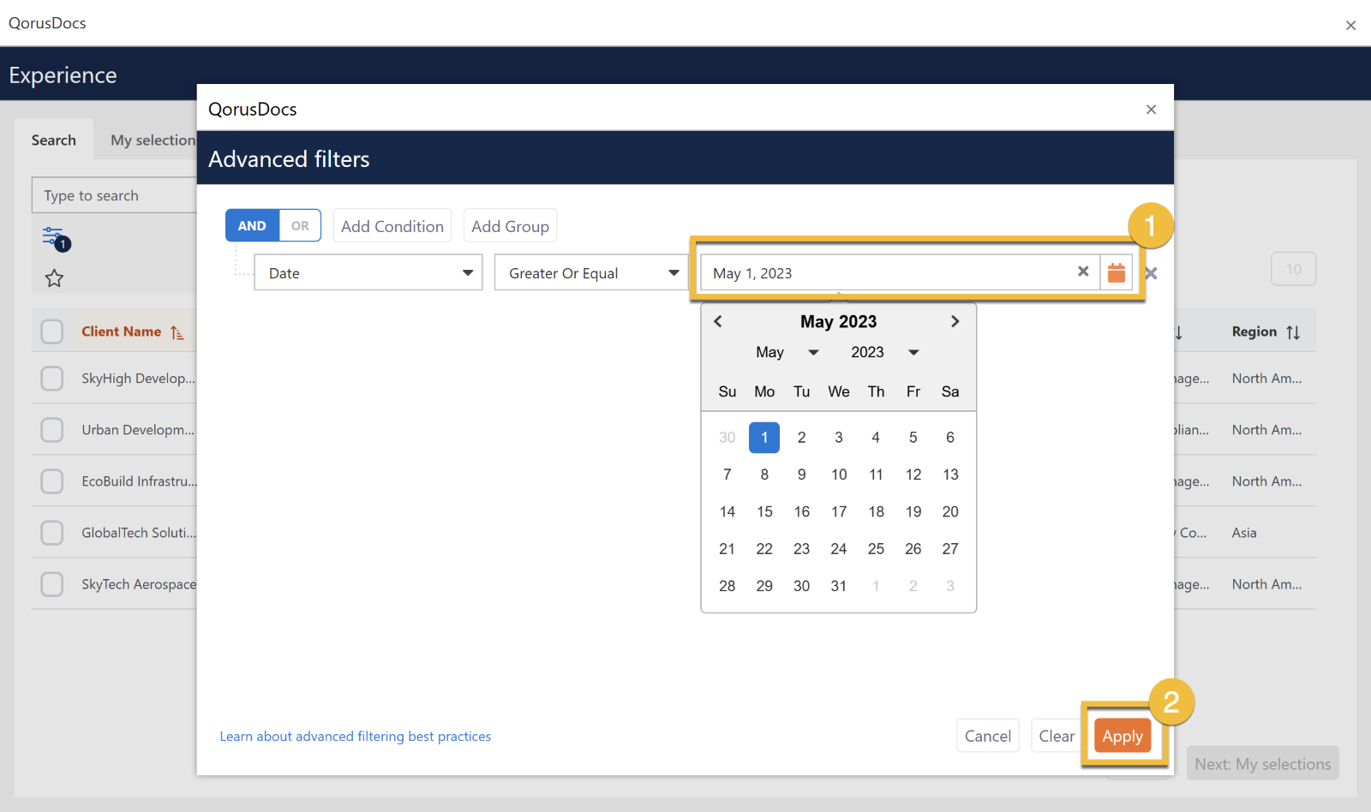This screenshot has width=1371, height=812.
Task: Close the Advanced filters dialog
Action: pyautogui.click(x=1151, y=109)
